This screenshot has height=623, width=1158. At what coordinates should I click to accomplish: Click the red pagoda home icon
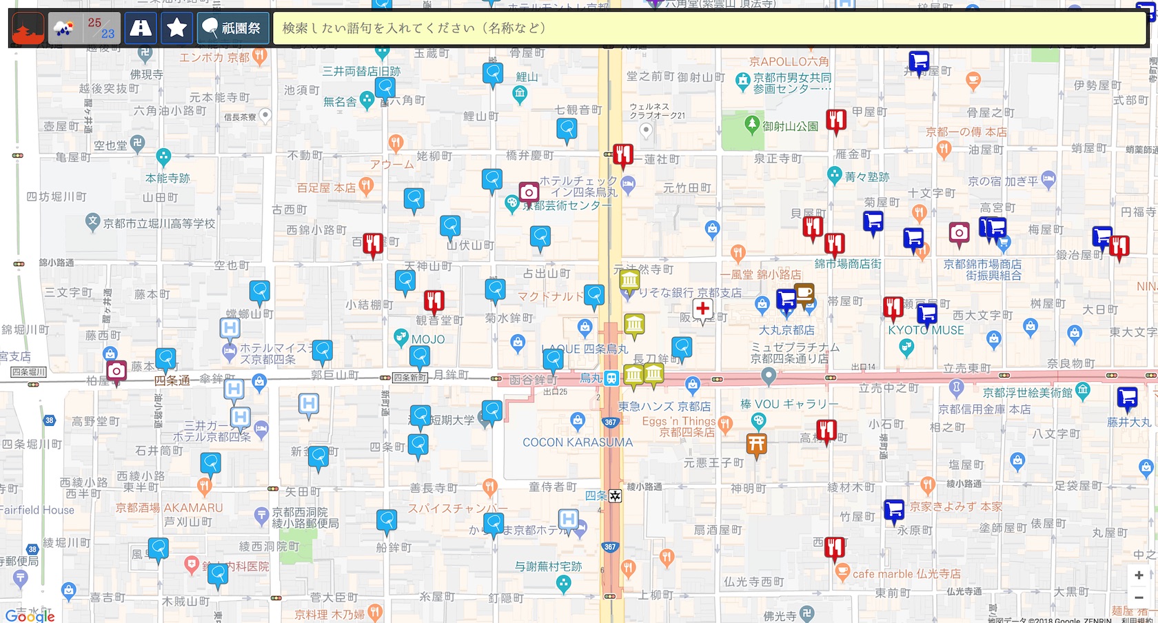28,28
